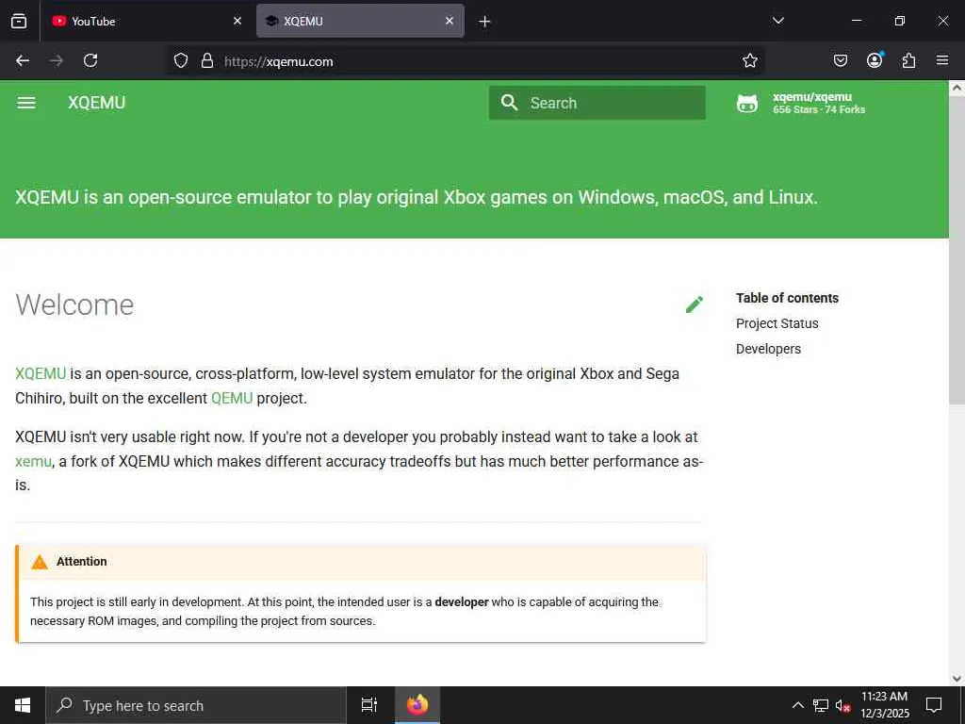Viewport: 965px width, 724px height.
Task: Select the XQEMU tab
Action: [360, 21]
